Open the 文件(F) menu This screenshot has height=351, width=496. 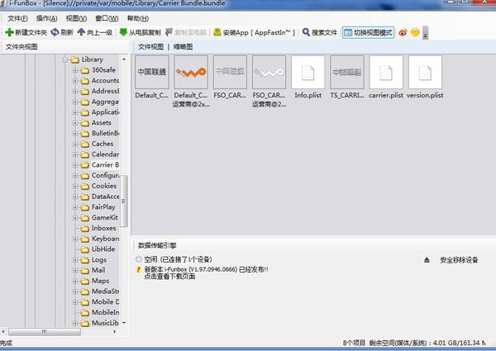pyautogui.click(x=17, y=19)
